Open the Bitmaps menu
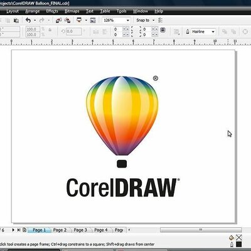 click(72, 11)
